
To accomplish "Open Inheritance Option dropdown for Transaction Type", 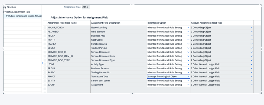I will 188,77.
